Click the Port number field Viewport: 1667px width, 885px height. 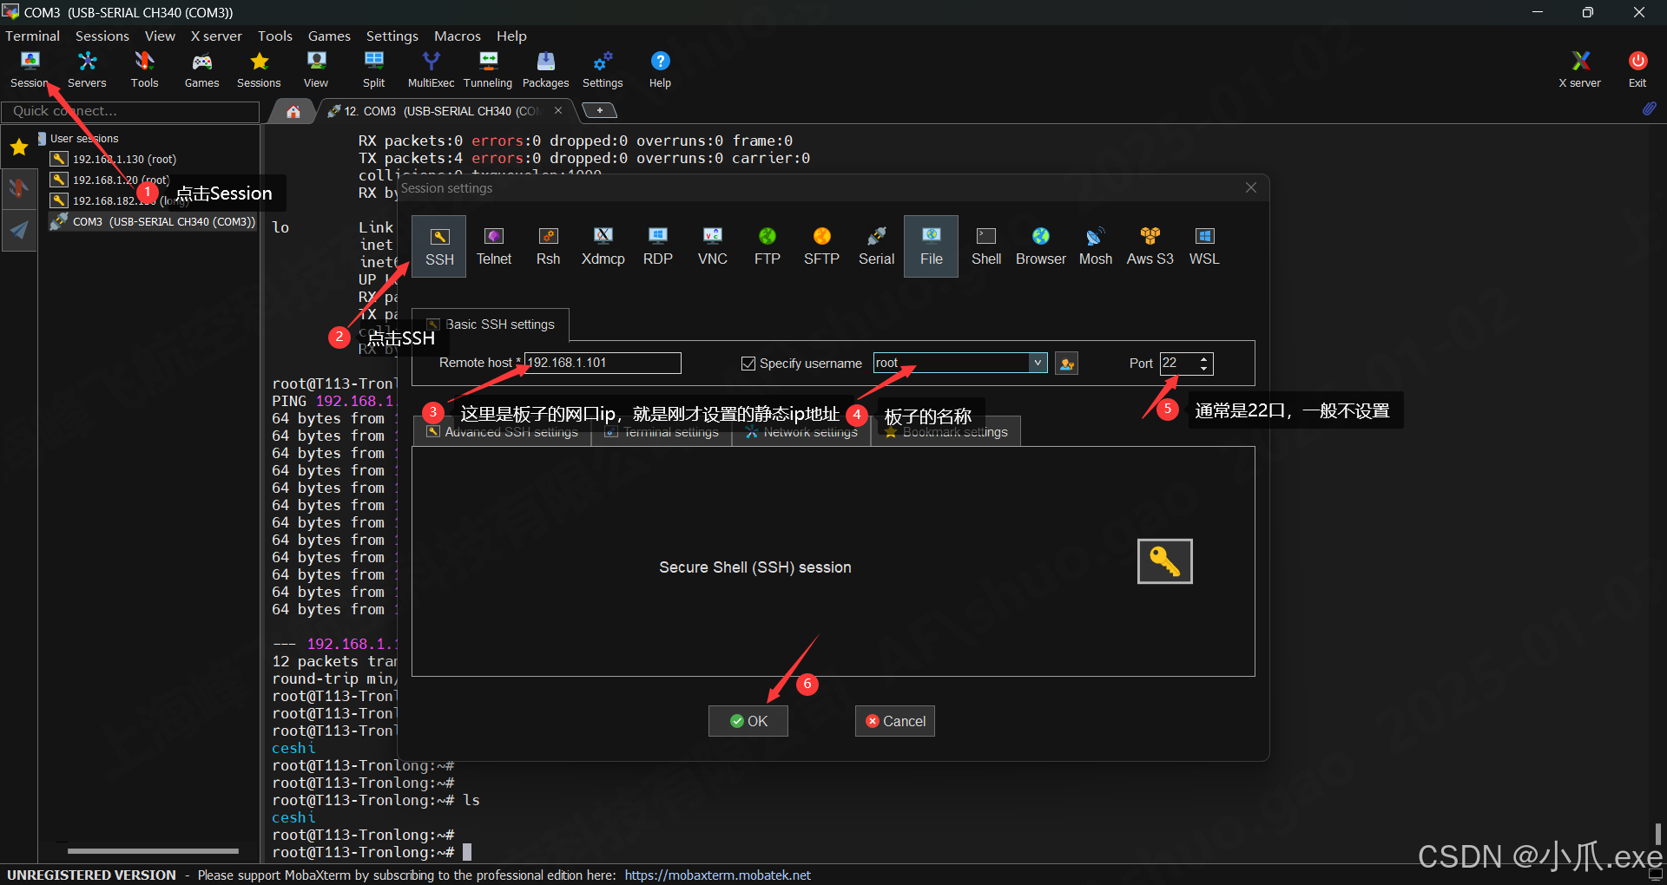[1179, 363]
